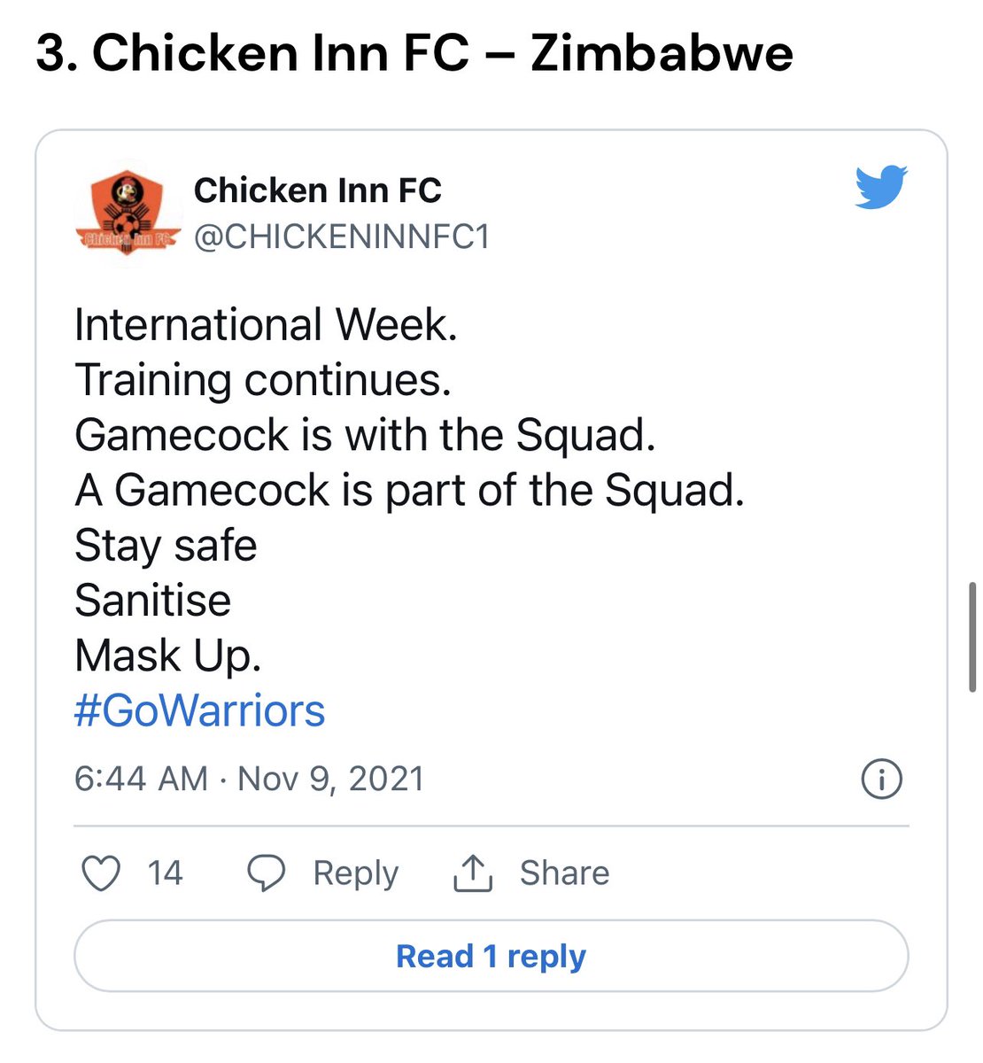The image size is (983, 1063).
Task: Open the tweet info circle icon
Action: [x=881, y=780]
